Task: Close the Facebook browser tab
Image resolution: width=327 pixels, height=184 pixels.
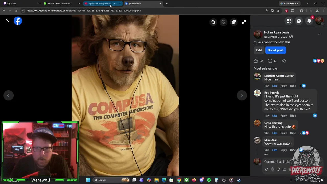Action: click(x=160, y=4)
